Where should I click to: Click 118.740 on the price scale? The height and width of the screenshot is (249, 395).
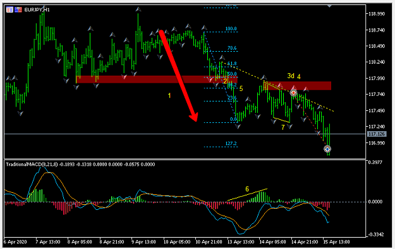pyautogui.click(x=377, y=30)
